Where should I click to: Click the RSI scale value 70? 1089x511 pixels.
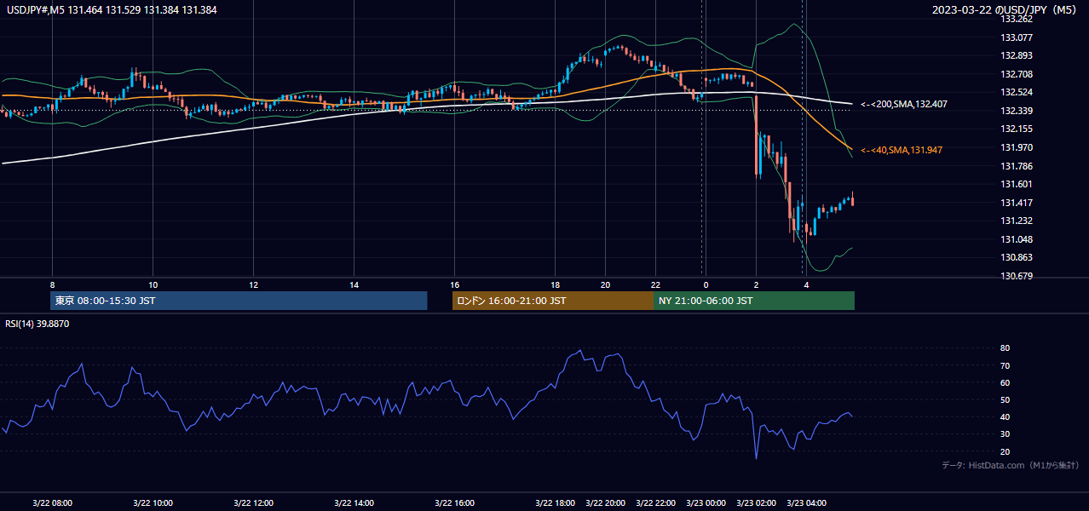1005,365
